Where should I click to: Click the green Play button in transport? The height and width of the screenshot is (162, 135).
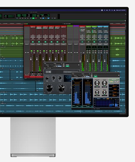pos(33,18)
